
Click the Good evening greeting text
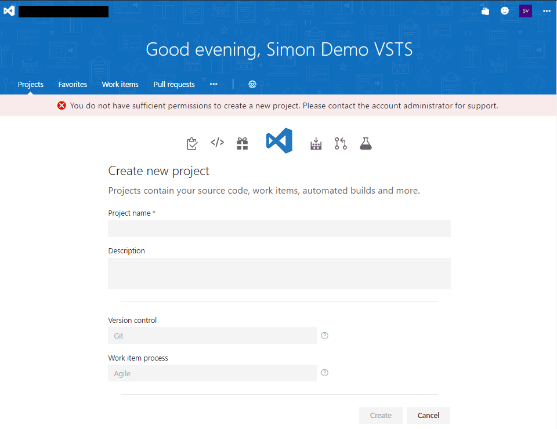[279, 49]
